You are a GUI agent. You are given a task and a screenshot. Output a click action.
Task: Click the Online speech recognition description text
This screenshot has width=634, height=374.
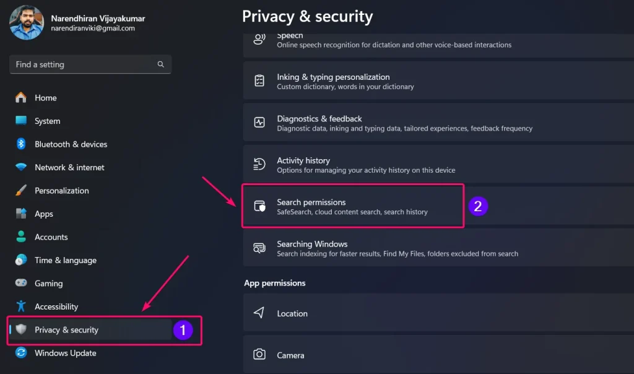click(394, 45)
